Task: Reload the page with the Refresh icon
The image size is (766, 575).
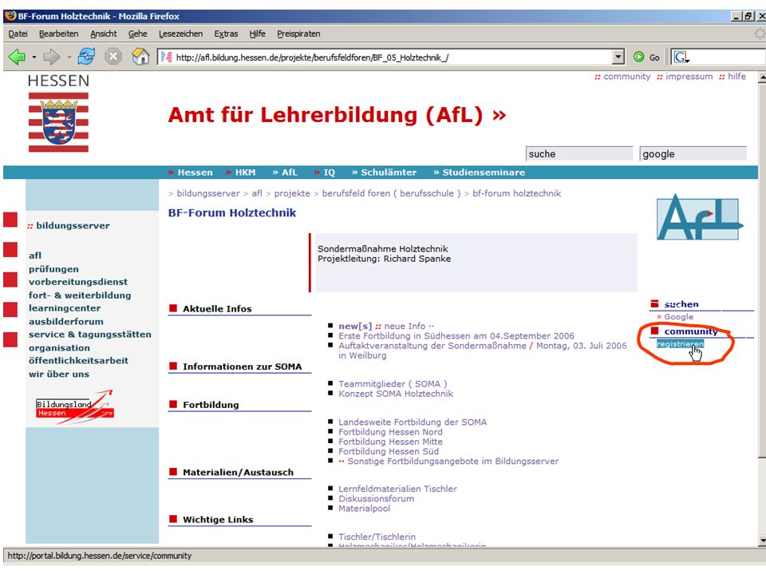Action: pos(86,57)
